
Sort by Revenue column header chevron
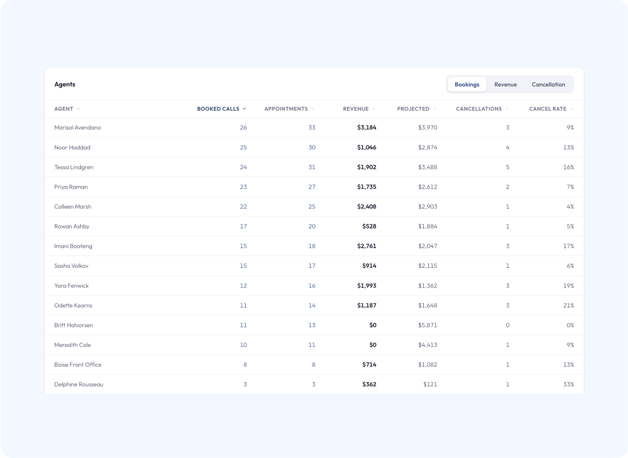(374, 109)
